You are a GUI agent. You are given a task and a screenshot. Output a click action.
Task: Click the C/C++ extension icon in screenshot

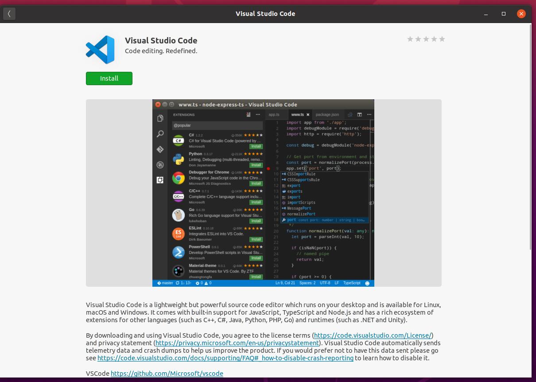[179, 196]
